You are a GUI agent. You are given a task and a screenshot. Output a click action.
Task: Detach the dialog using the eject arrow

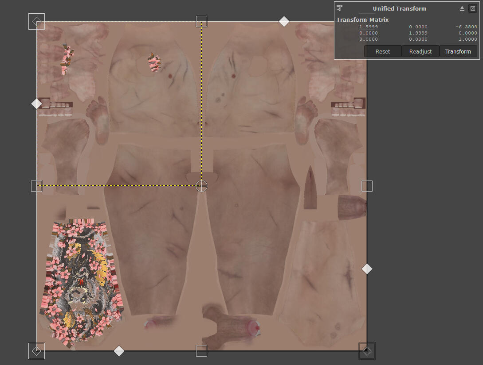(x=462, y=8)
